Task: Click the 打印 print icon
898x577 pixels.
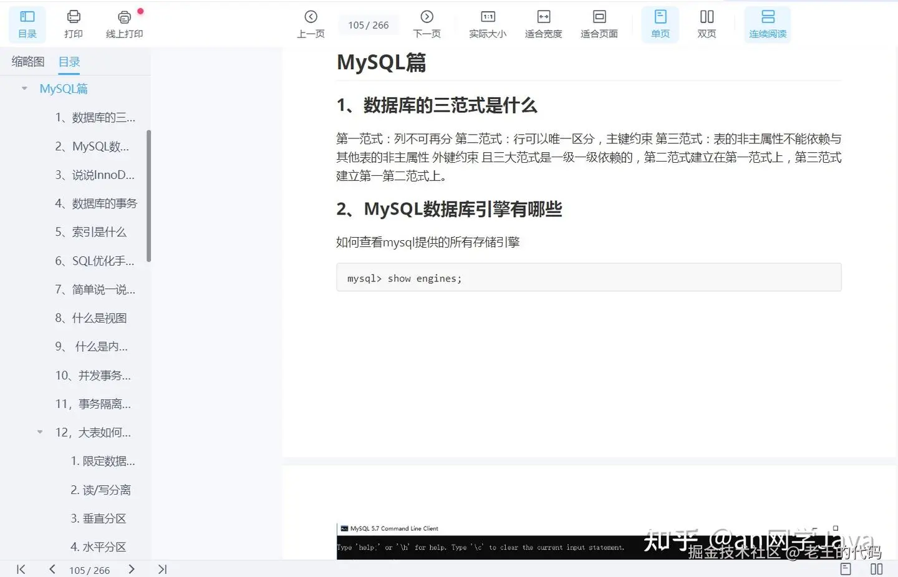Action: [74, 24]
